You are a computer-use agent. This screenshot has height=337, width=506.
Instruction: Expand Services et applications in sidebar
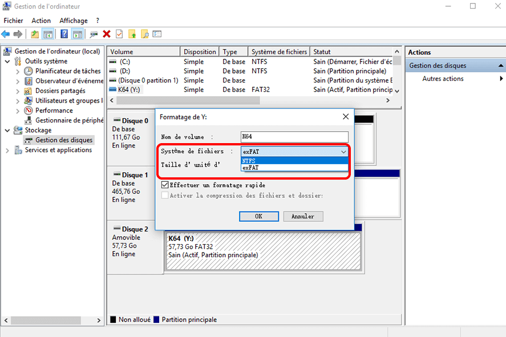pyautogui.click(x=7, y=149)
